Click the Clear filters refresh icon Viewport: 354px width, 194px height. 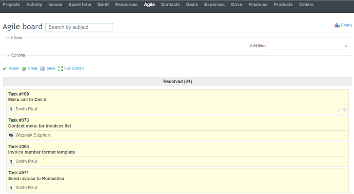click(x=24, y=68)
